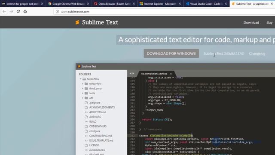Click the return Status::OK() code line
Screen dimensions: 275x155
(157, 120)
